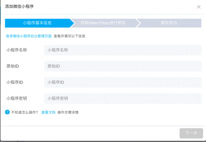The height and width of the screenshot is (142, 206).
Task: Open the 登录微信小程序后台管理页面 link
Action: click(x=28, y=36)
